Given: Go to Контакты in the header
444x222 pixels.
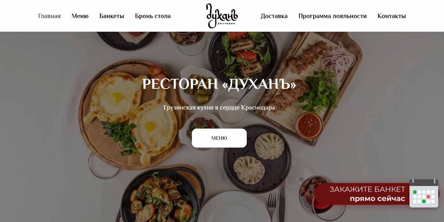Looking at the screenshot, I should [x=392, y=16].
